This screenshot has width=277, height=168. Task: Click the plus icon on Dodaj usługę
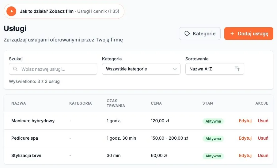pos(232,34)
